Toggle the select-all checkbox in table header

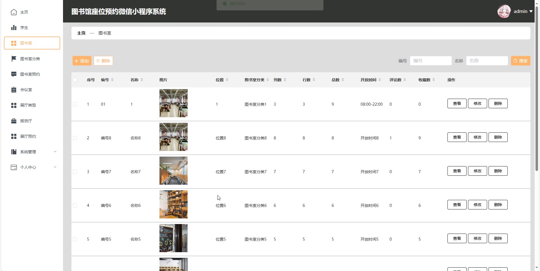(x=75, y=80)
